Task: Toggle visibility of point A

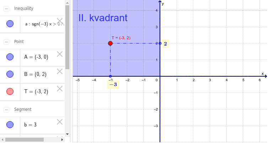Action: point(10,57)
